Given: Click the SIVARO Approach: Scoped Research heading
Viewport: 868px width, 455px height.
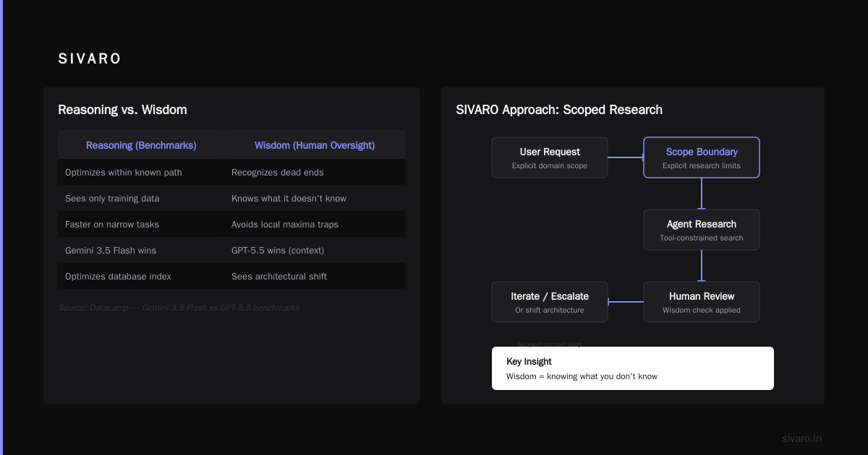Looking at the screenshot, I should (559, 110).
